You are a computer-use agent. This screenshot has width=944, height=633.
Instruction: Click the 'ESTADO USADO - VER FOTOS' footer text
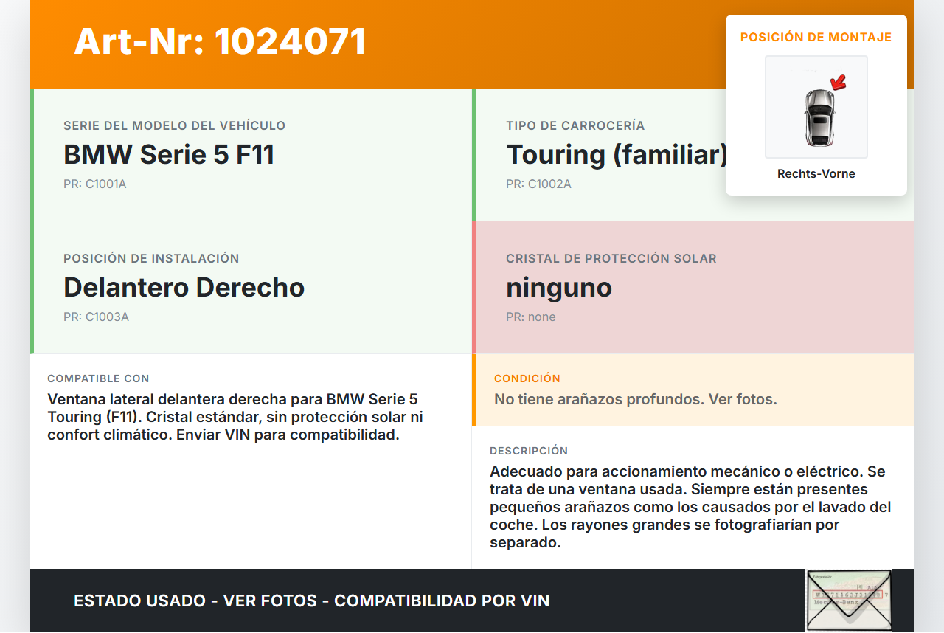pos(312,601)
